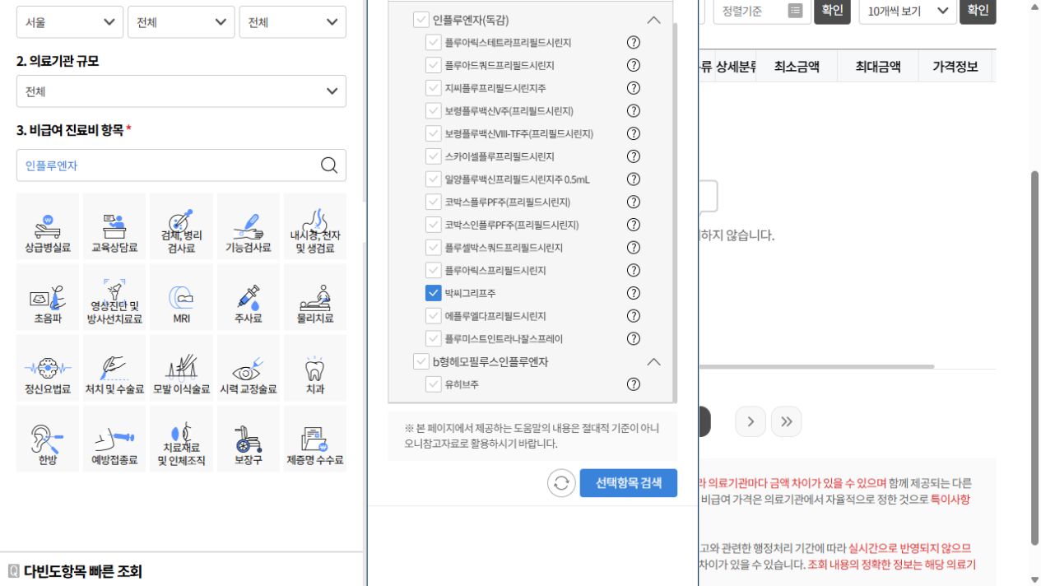Select the 치과 category icon
1041x586 pixels.
(315, 368)
